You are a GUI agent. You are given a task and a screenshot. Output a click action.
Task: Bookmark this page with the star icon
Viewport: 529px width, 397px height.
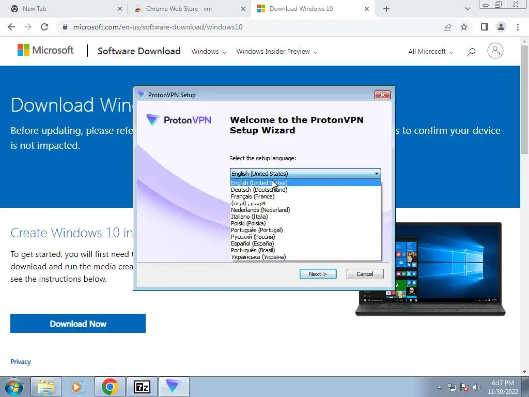(x=464, y=27)
